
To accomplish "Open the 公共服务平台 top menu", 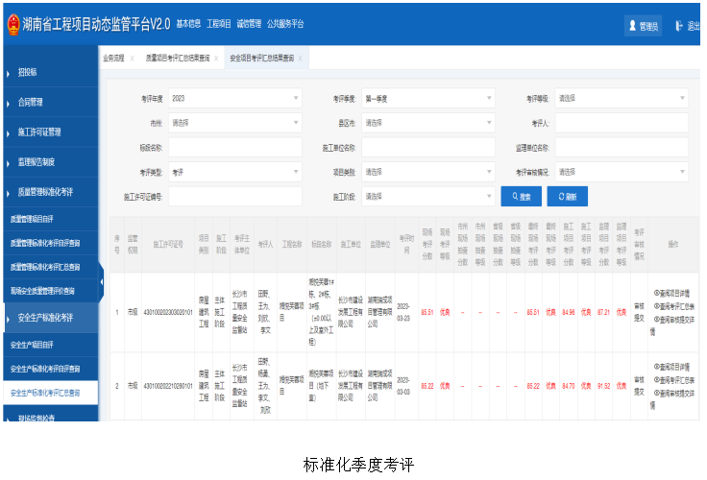I will tap(285, 24).
